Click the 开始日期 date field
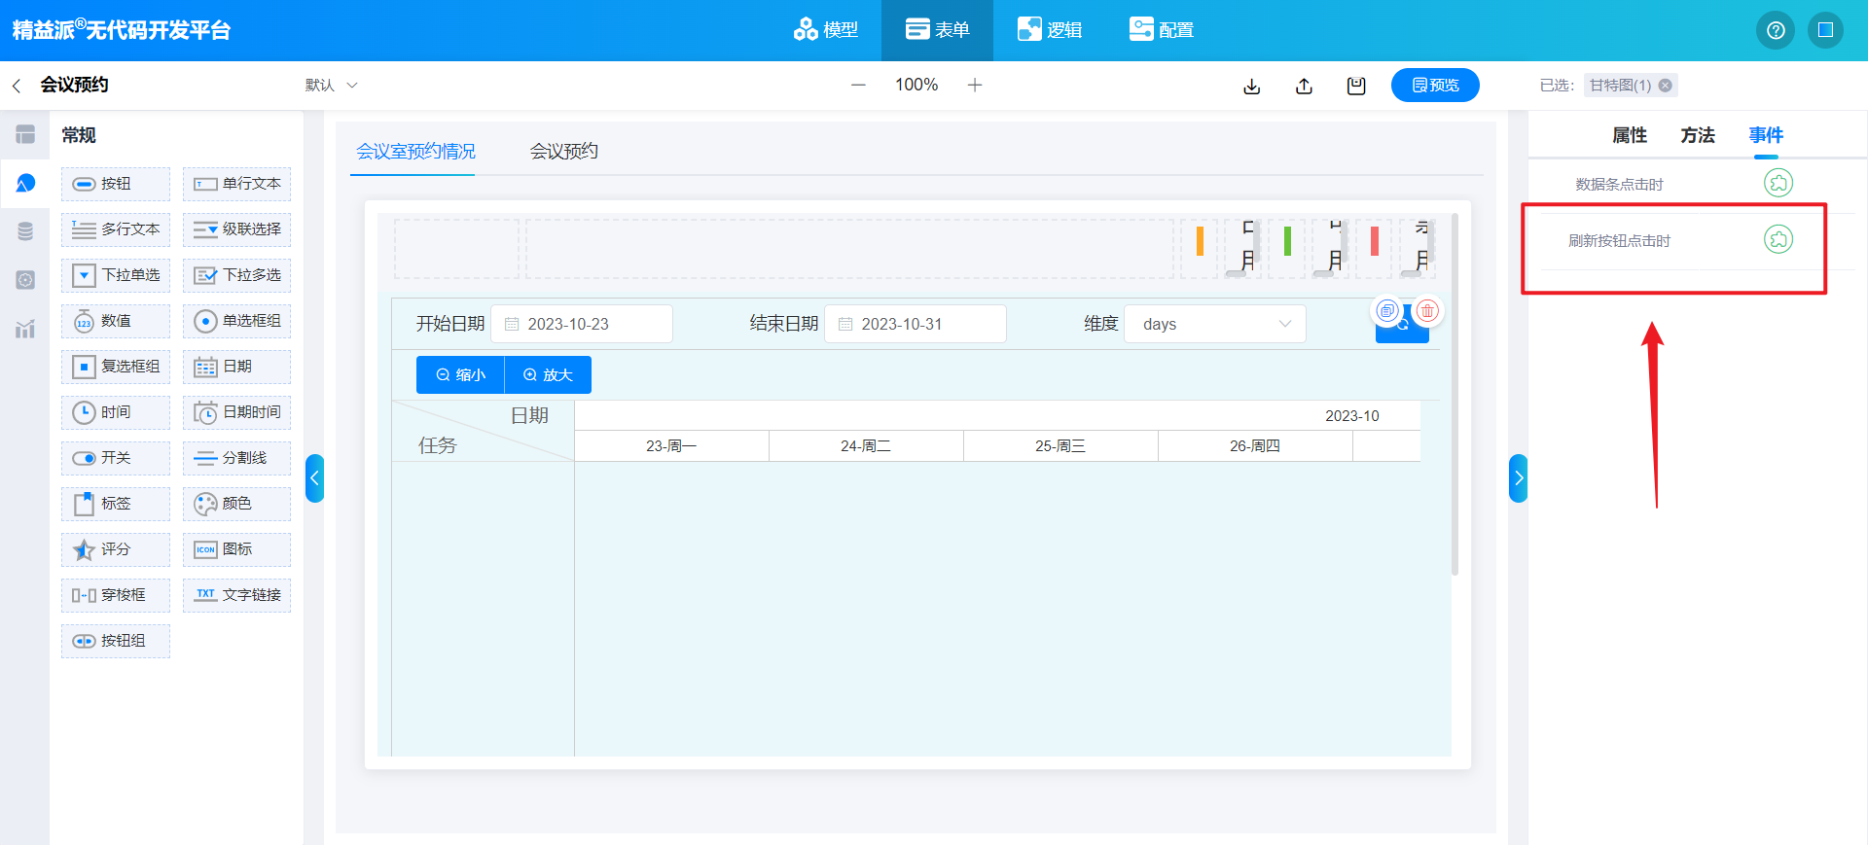The width and height of the screenshot is (1868, 845). 582,324
